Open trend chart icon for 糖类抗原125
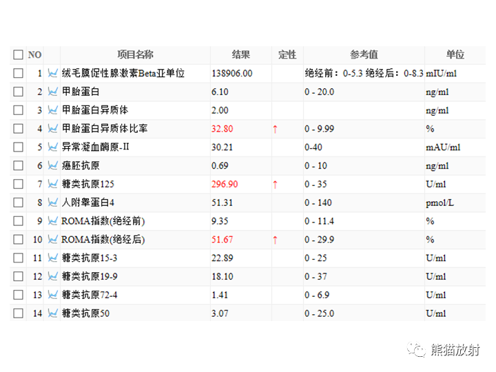 tap(52, 184)
